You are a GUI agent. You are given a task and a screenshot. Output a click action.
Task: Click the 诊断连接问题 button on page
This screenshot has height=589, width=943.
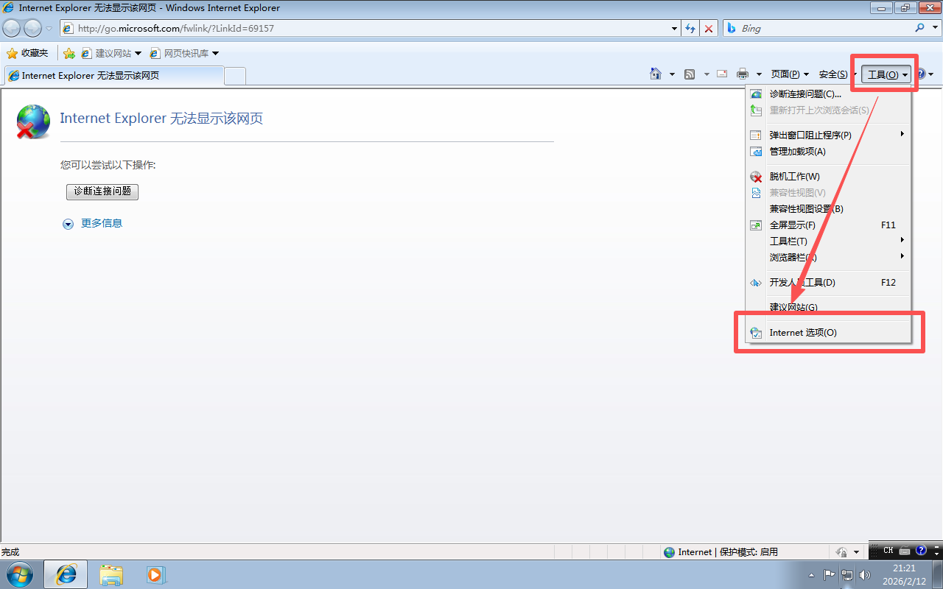coord(102,191)
